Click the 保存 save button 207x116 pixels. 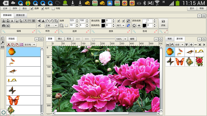[15, 9]
